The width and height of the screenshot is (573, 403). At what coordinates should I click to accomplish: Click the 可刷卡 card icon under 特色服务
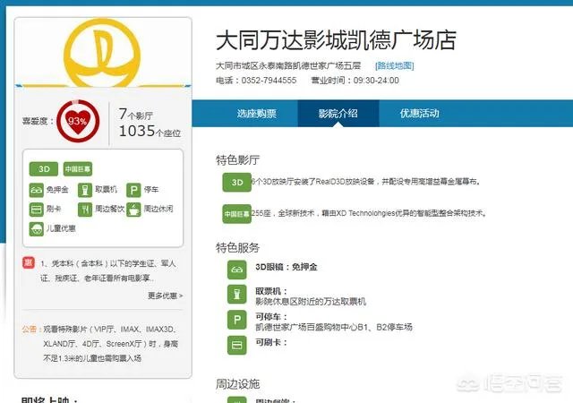tap(236, 345)
